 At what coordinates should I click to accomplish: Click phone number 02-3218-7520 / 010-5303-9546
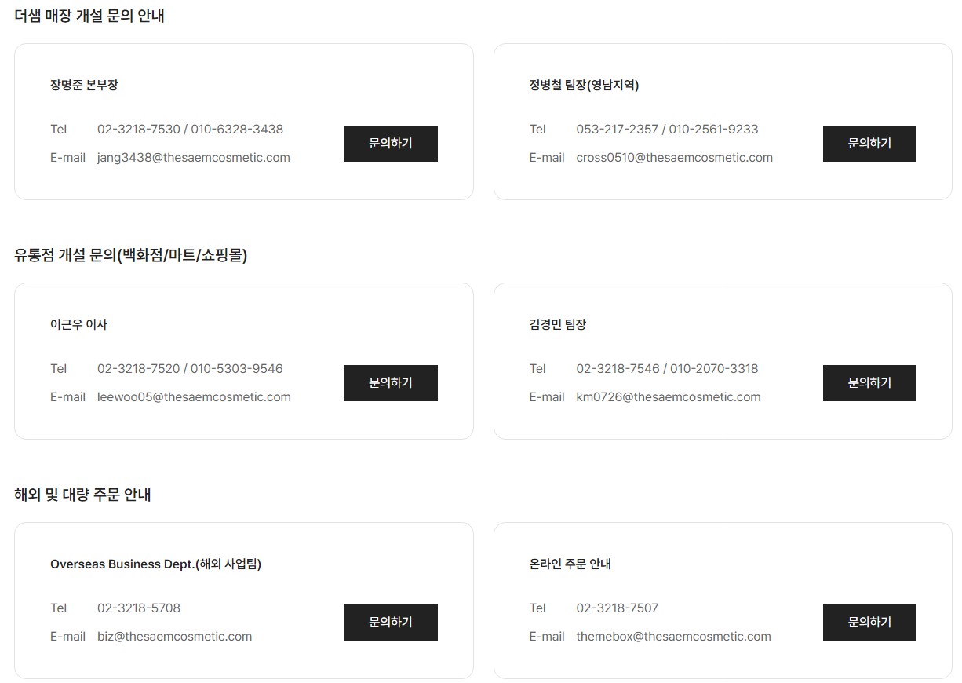(190, 369)
